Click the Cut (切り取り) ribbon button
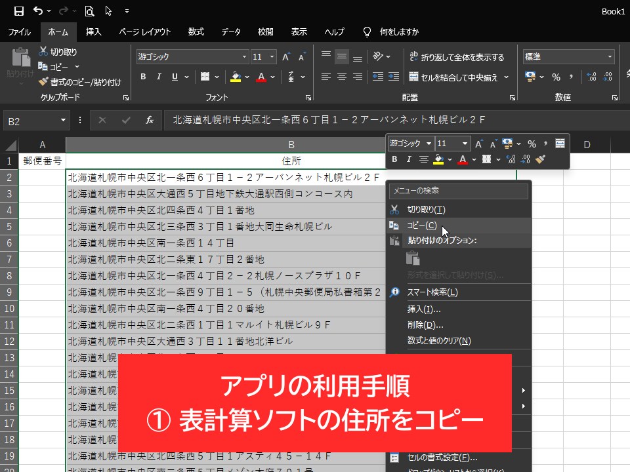 tap(58, 51)
